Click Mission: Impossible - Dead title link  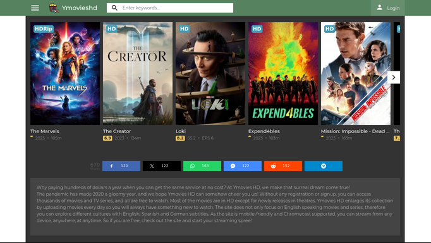[x=355, y=131]
